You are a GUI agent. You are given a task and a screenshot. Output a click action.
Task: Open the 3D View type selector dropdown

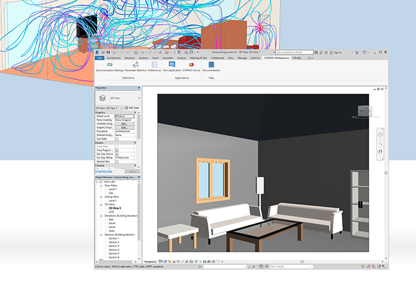point(139,98)
